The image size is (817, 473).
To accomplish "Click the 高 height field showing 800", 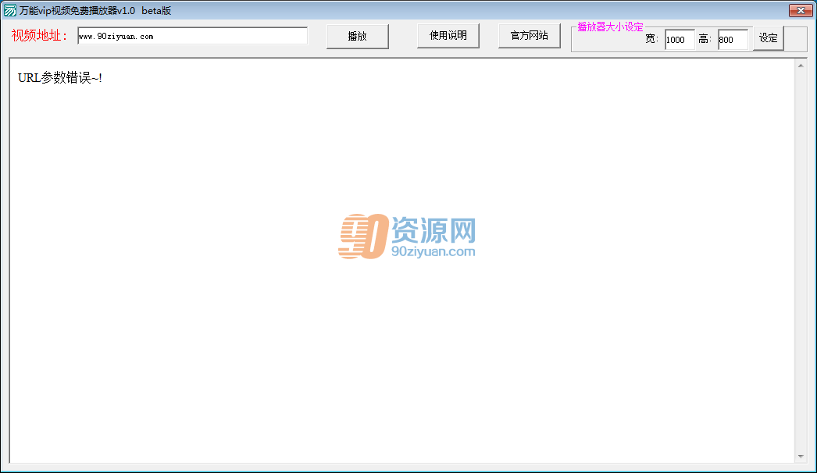I will [733, 40].
